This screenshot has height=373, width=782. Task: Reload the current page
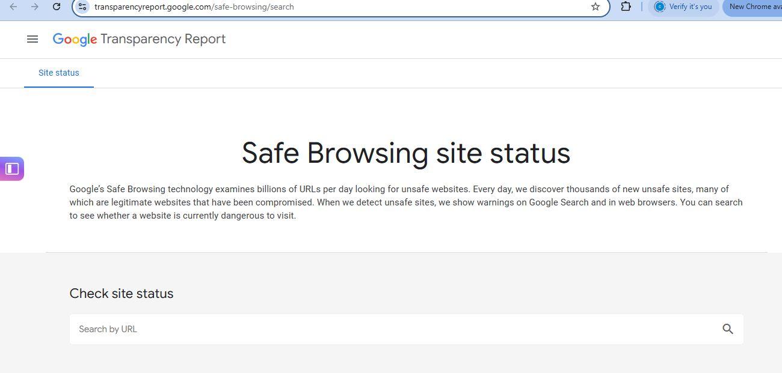click(56, 7)
